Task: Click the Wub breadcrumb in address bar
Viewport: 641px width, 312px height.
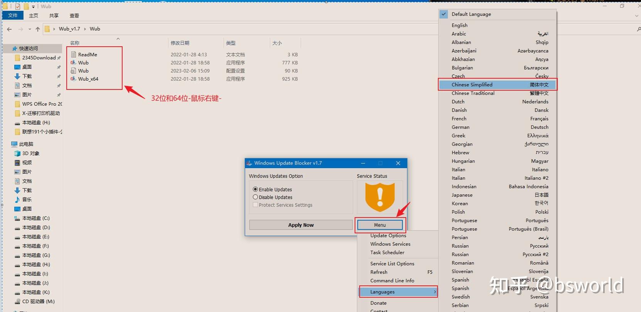Action: (95, 29)
